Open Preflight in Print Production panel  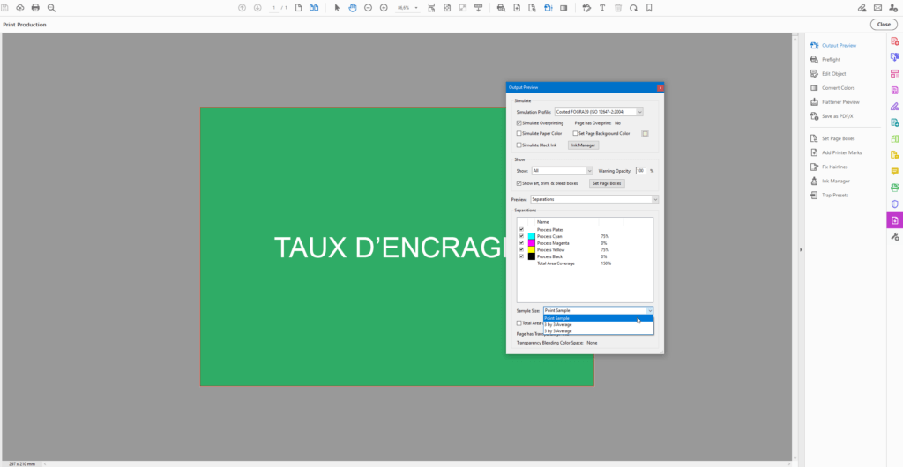[831, 60]
